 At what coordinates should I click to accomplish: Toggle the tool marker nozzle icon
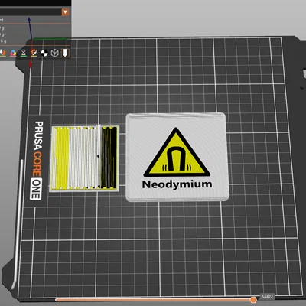65,53
